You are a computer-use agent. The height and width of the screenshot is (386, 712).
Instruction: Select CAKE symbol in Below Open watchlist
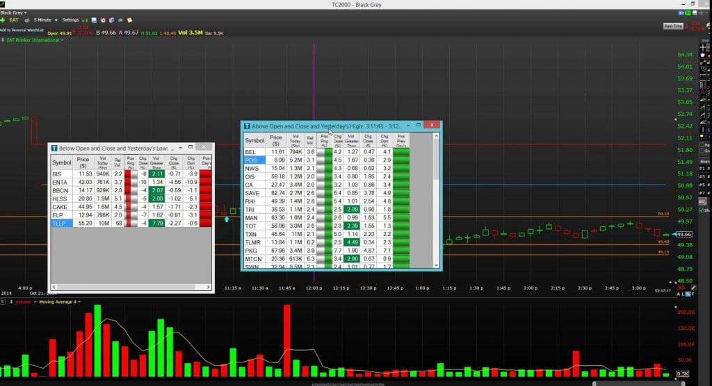click(60, 206)
